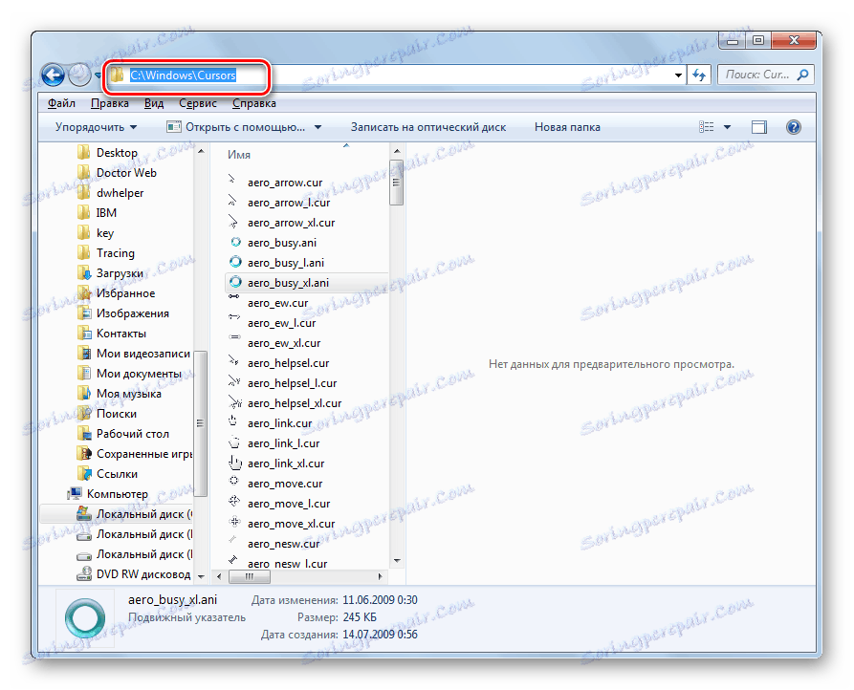854x690 pixels.
Task: Open the Упорядочить dropdown
Action: 96,127
